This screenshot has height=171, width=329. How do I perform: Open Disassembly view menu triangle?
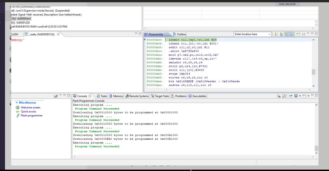pos(308,33)
